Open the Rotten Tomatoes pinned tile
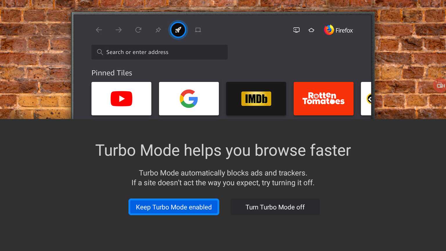 coord(323,99)
